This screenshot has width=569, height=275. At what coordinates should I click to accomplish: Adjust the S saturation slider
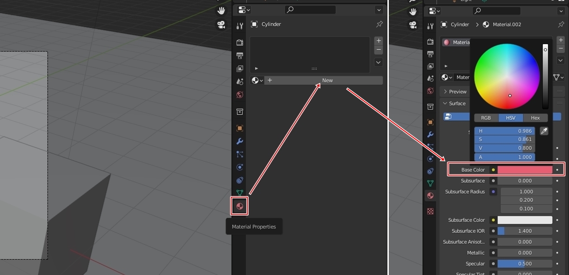[505, 139]
